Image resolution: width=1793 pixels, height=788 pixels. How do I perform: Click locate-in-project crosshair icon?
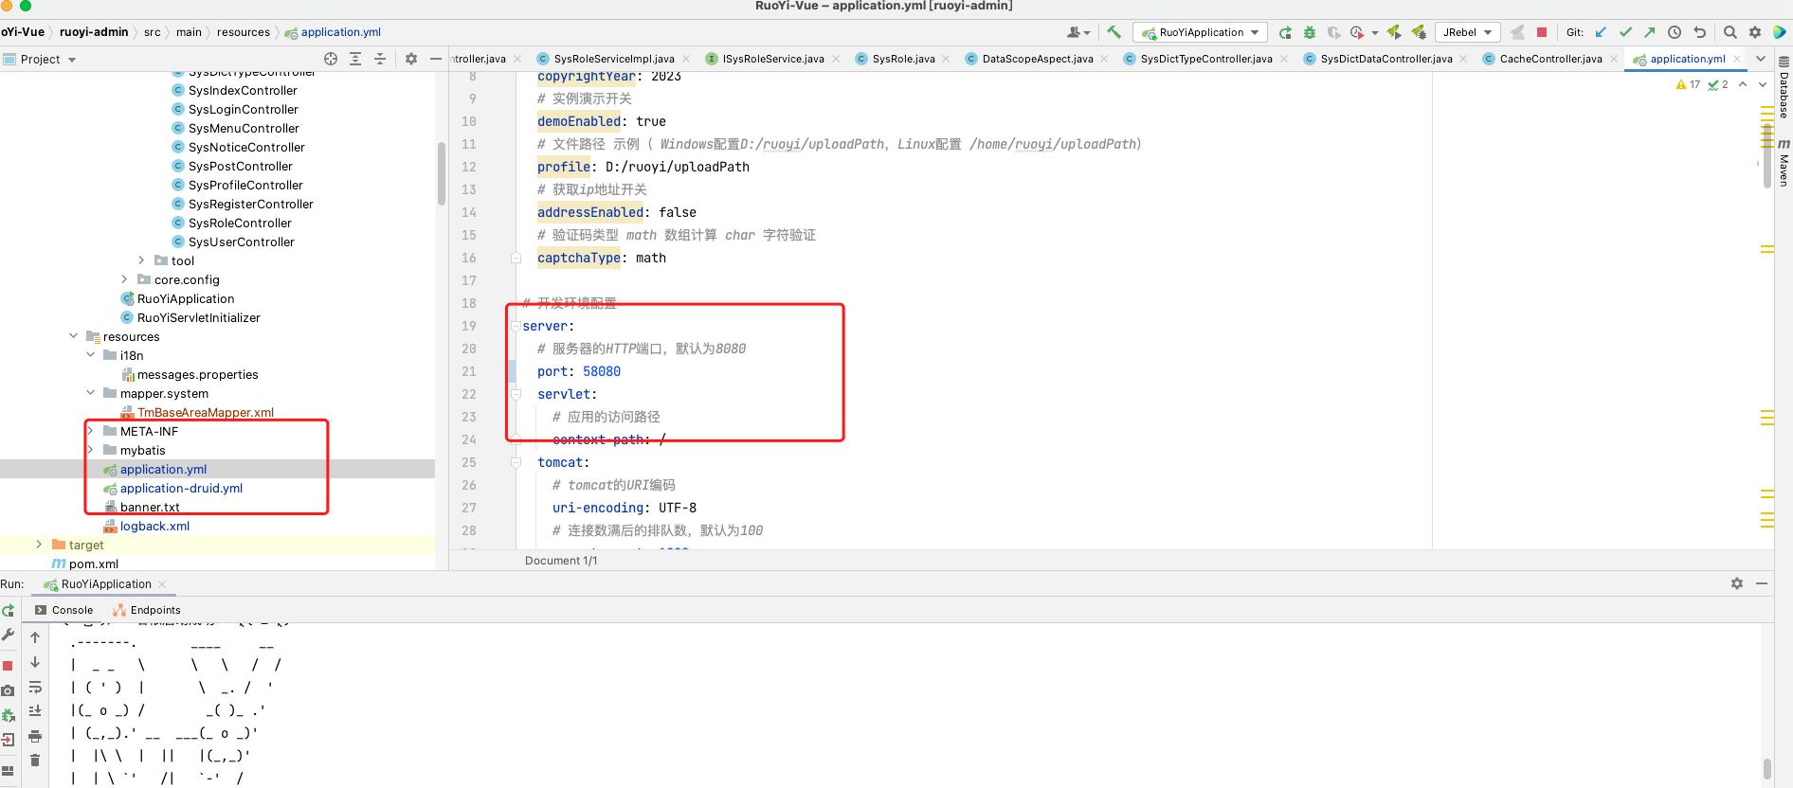331,59
